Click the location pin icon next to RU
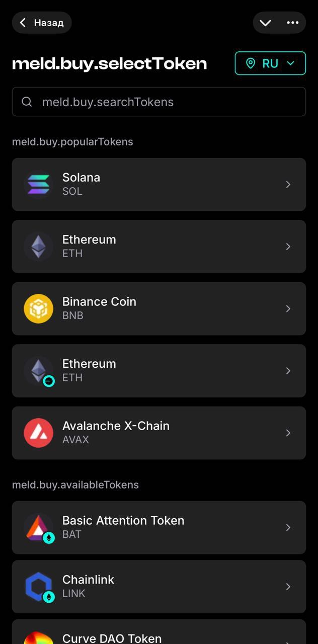 [x=251, y=63]
